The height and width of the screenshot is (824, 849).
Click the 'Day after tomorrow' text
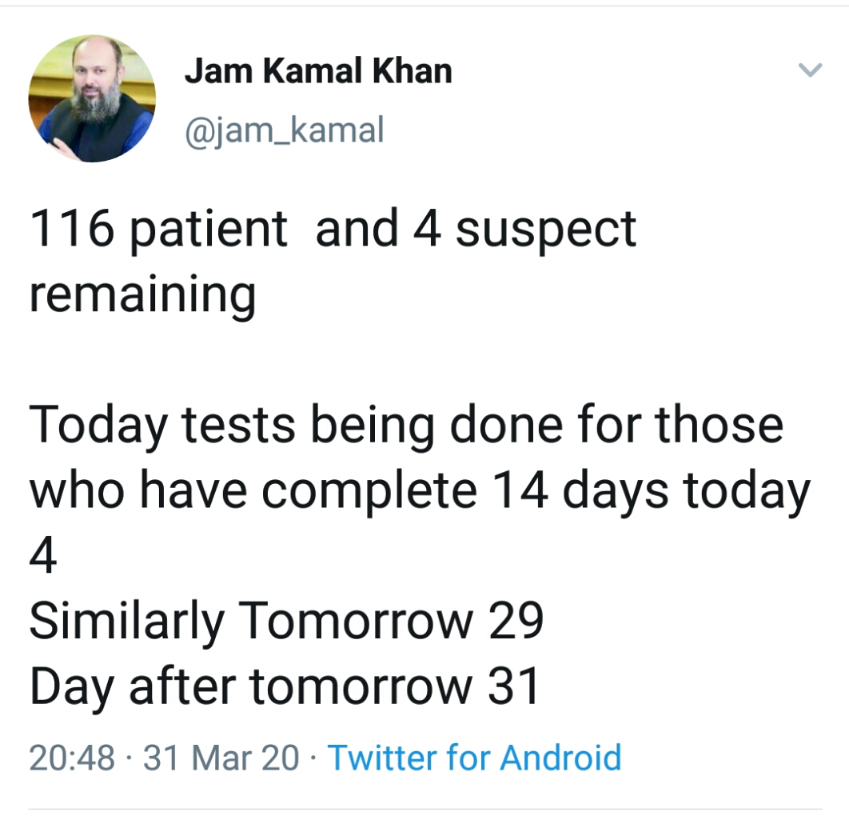click(x=250, y=686)
